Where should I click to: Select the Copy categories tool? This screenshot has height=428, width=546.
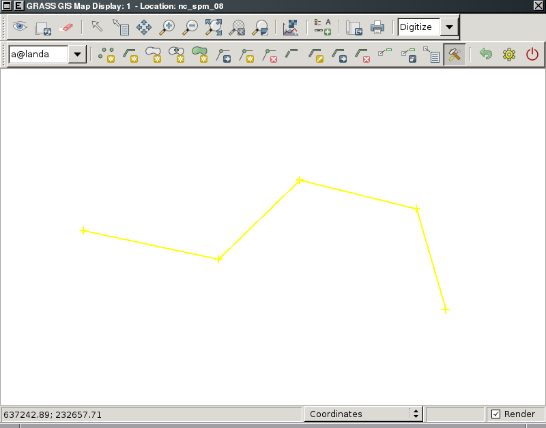[x=408, y=55]
